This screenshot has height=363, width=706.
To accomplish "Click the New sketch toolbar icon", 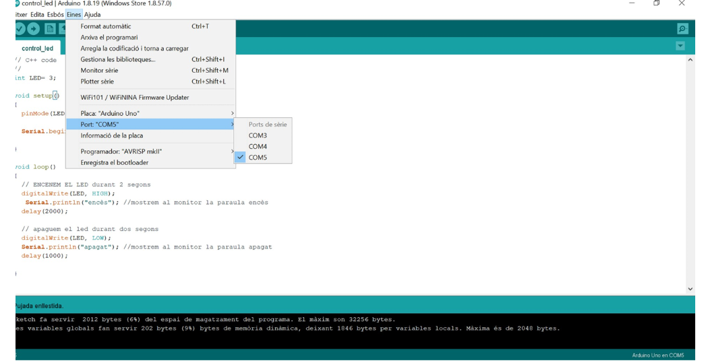I will 50,29.
